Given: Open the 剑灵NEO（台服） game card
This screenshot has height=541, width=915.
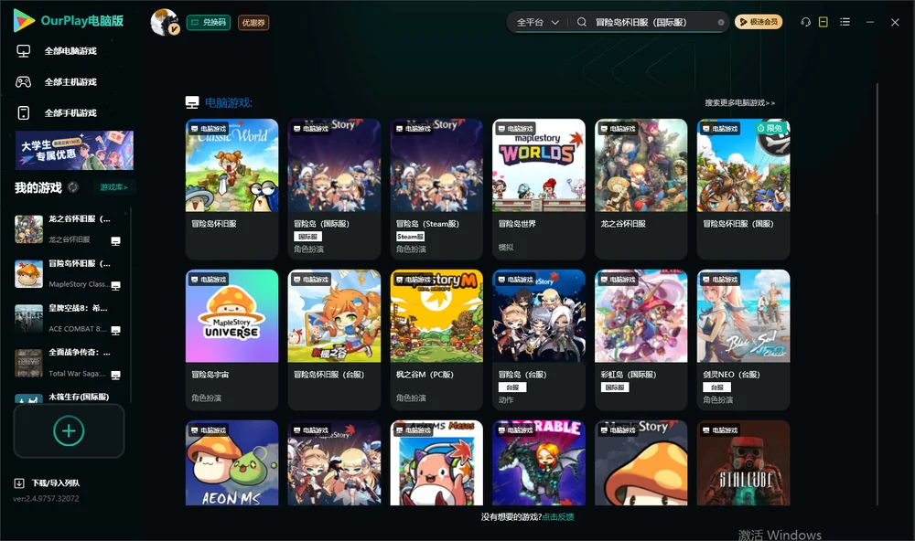Looking at the screenshot, I should (743, 340).
